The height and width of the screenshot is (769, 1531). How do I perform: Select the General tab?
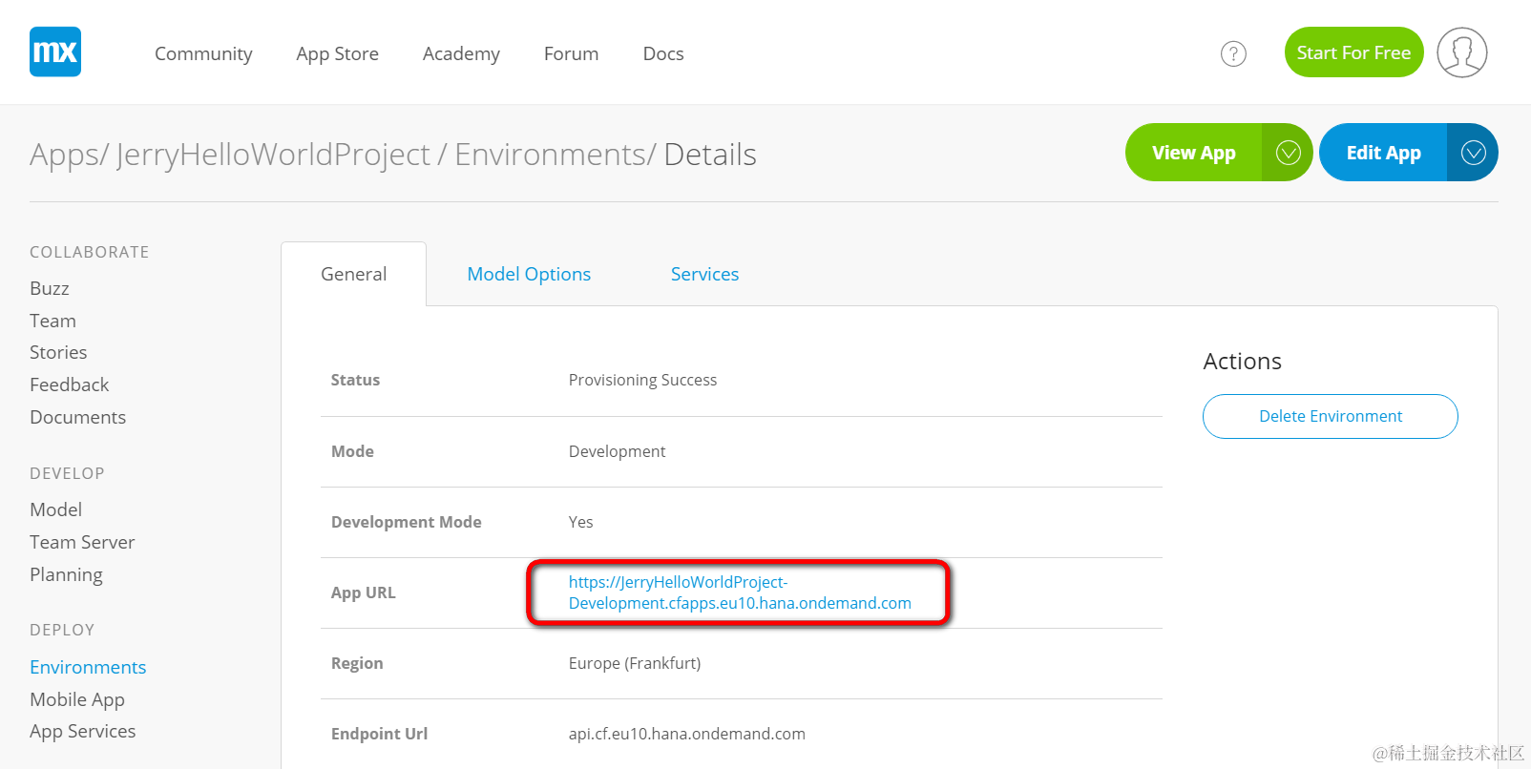click(353, 275)
